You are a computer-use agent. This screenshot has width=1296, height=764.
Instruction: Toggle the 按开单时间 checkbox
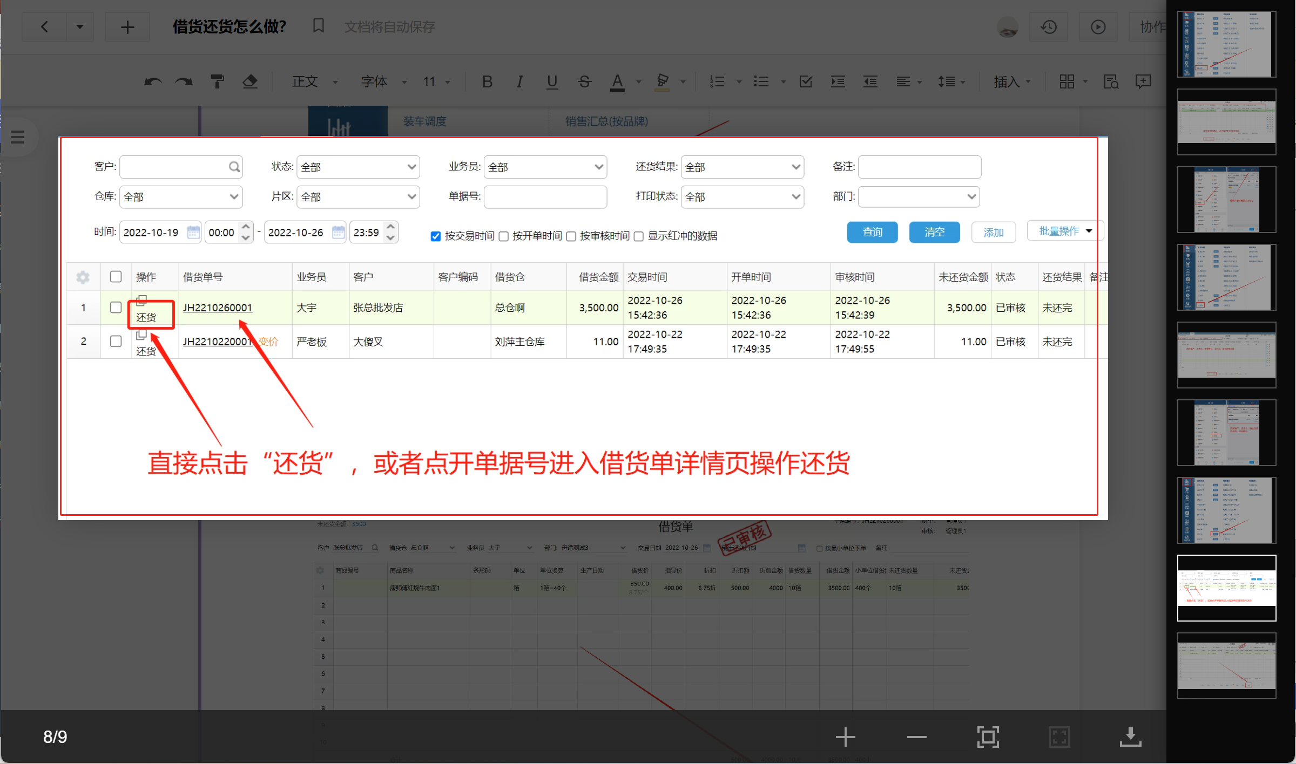[x=504, y=236]
